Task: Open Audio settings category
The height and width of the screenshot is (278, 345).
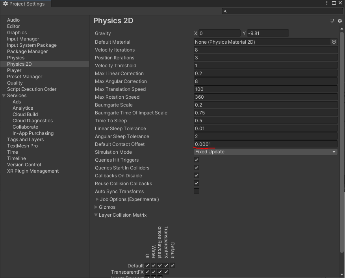Action: click(13, 20)
